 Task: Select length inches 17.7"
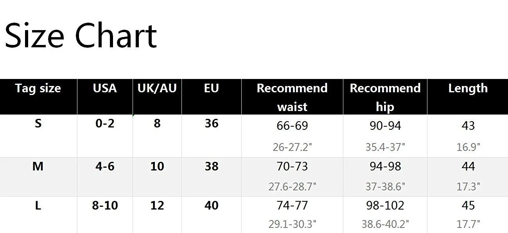pyautogui.click(x=468, y=225)
